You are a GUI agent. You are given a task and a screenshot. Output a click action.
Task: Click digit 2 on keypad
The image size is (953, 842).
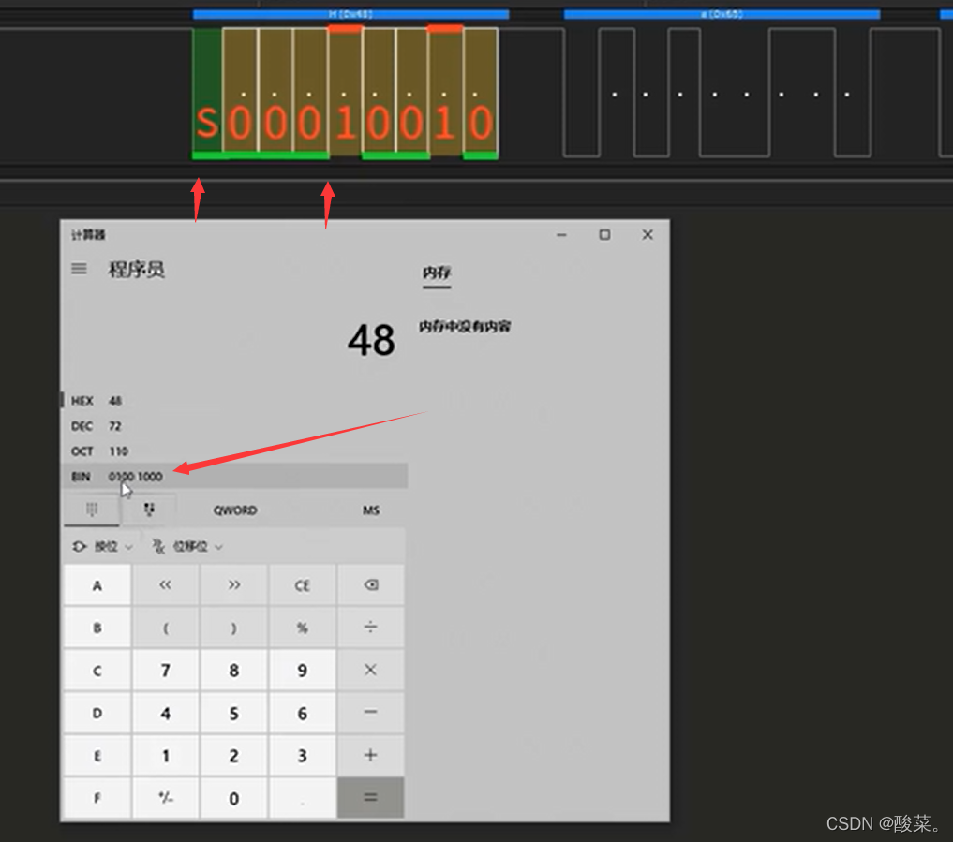[x=234, y=755]
